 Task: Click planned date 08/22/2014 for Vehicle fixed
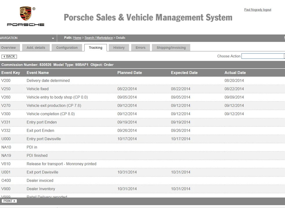click(x=127, y=89)
